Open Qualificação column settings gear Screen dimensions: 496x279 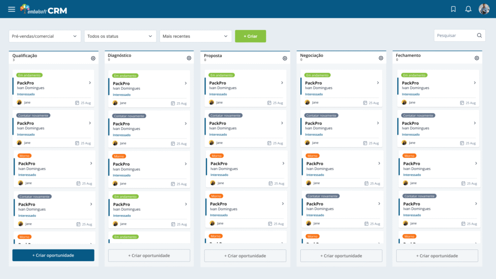coord(93,58)
